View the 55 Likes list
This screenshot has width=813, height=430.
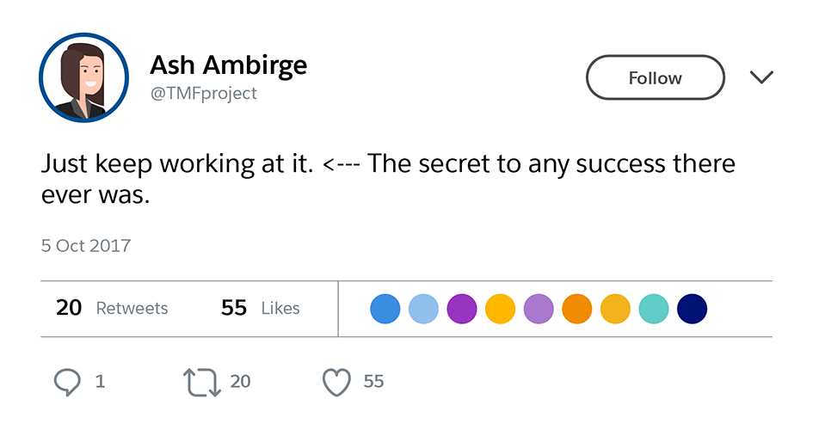click(260, 308)
